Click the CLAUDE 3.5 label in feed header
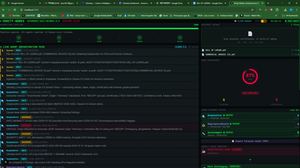 pyautogui.click(x=181, y=47)
